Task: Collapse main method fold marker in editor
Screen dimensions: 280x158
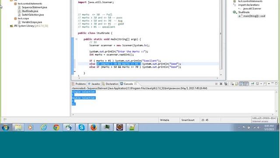Action: pos(77,39)
